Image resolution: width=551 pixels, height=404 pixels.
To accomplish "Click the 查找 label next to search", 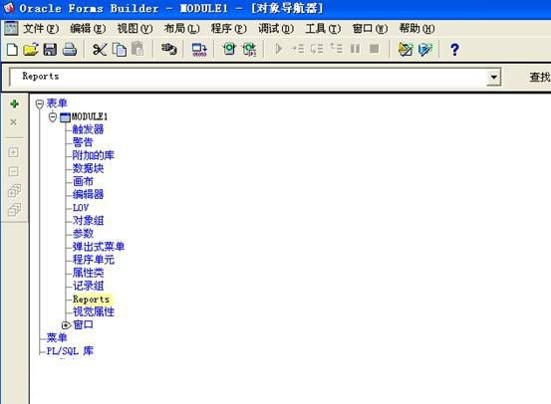I will (x=540, y=78).
